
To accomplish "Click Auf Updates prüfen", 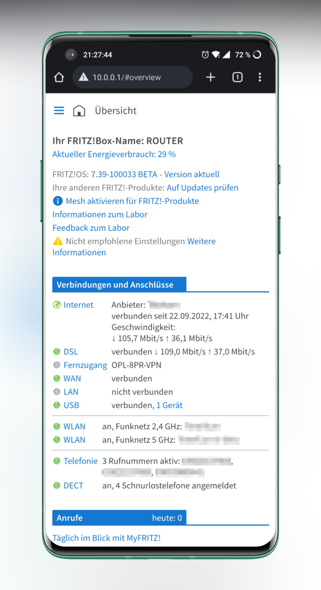I will point(202,188).
